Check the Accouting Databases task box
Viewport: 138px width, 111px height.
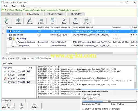click(13, 42)
